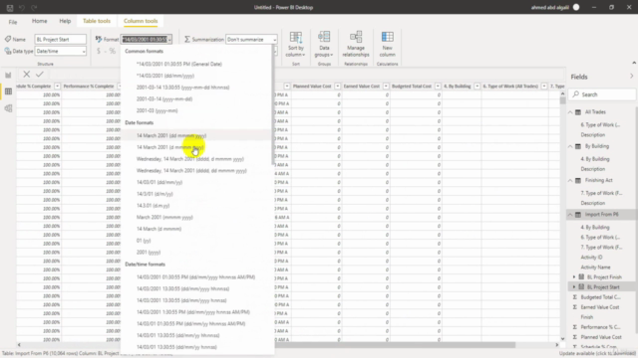Open Sort by column tool
This screenshot has width=638, height=358.
(x=296, y=44)
